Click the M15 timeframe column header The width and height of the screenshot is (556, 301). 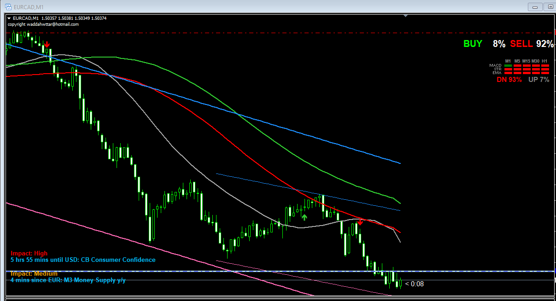[x=527, y=61]
